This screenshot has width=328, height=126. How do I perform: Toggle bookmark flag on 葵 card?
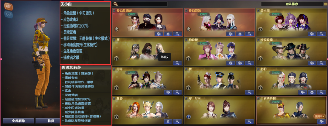point(114,39)
